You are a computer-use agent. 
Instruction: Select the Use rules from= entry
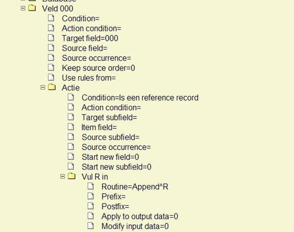tap(89, 78)
